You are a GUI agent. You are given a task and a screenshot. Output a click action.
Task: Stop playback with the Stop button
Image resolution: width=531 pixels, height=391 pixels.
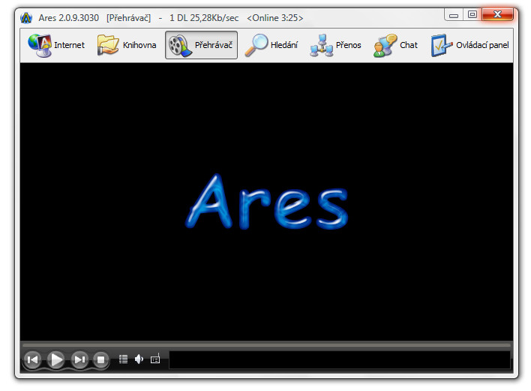pos(100,359)
